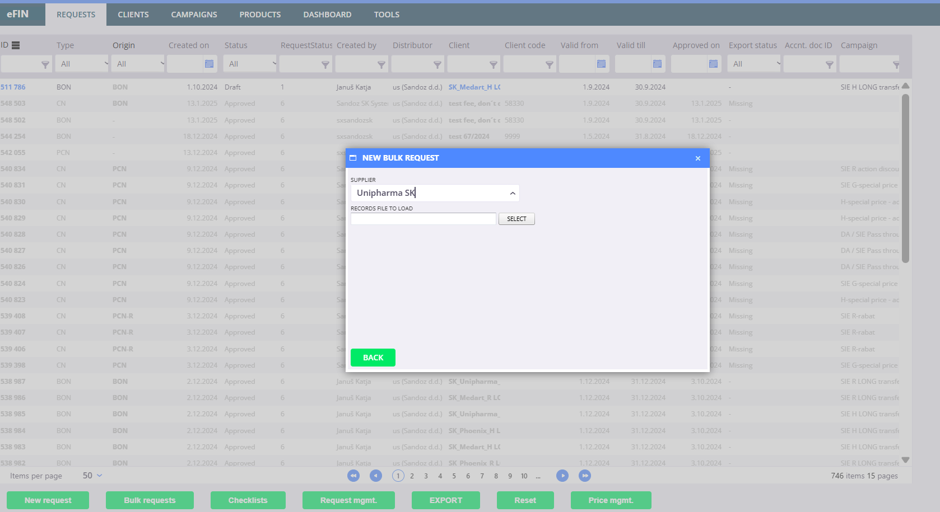Image resolution: width=940 pixels, height=512 pixels.
Task: Click the Created by filter funnel icon
Action: 381,64
